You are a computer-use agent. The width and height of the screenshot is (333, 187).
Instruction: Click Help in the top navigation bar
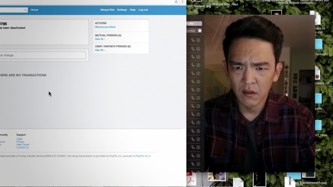pyautogui.click(x=133, y=10)
